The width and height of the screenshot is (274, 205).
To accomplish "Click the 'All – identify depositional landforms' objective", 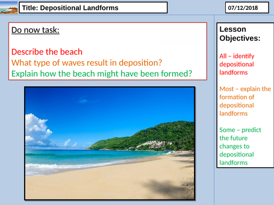I will tap(237, 64).
